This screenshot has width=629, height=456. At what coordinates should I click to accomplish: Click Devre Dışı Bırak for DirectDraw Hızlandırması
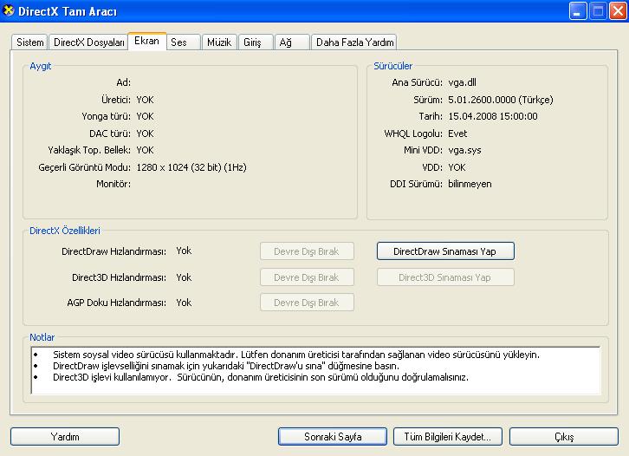(307, 251)
